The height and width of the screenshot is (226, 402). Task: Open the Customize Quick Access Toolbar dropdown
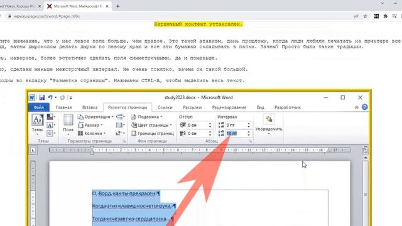point(71,98)
